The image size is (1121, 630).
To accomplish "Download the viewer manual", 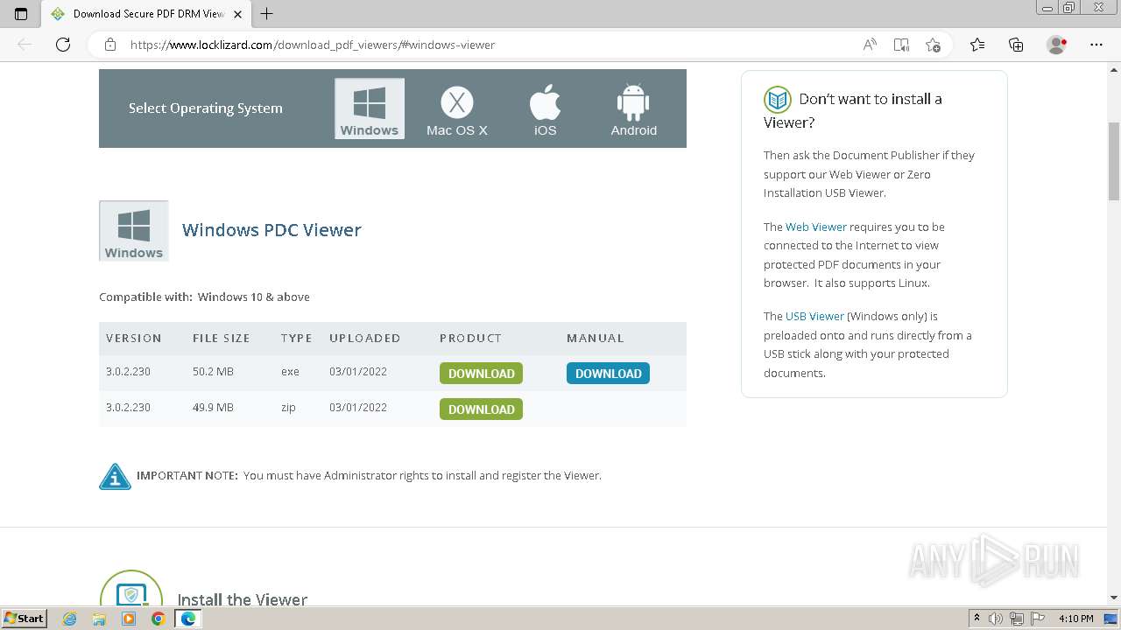I will (608, 374).
